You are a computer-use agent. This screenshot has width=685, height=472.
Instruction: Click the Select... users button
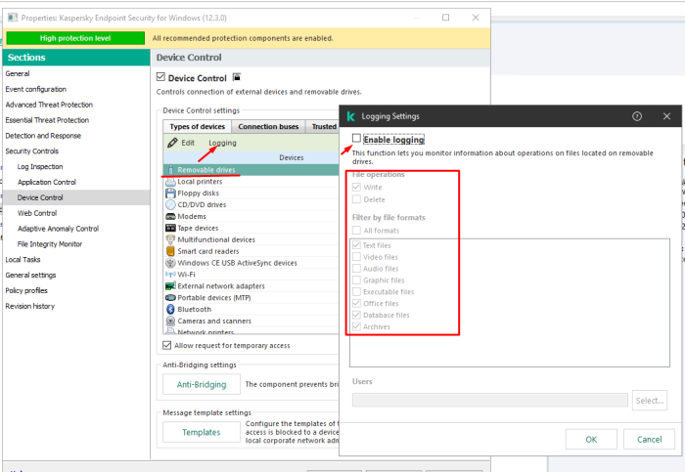[x=650, y=401]
